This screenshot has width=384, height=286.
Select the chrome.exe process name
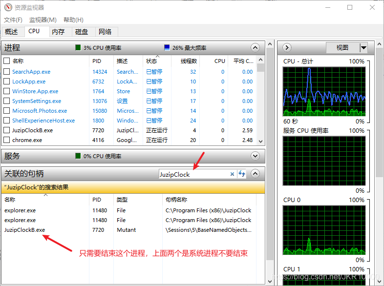pyautogui.click(x=27, y=140)
